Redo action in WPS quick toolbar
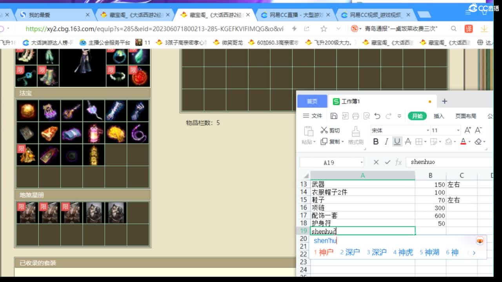This screenshot has height=282, width=502. pyautogui.click(x=389, y=116)
